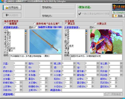Screen dimensions: 125x99
Task: Click the 水反弹% spinner arrows
Action: [x=46, y=82]
